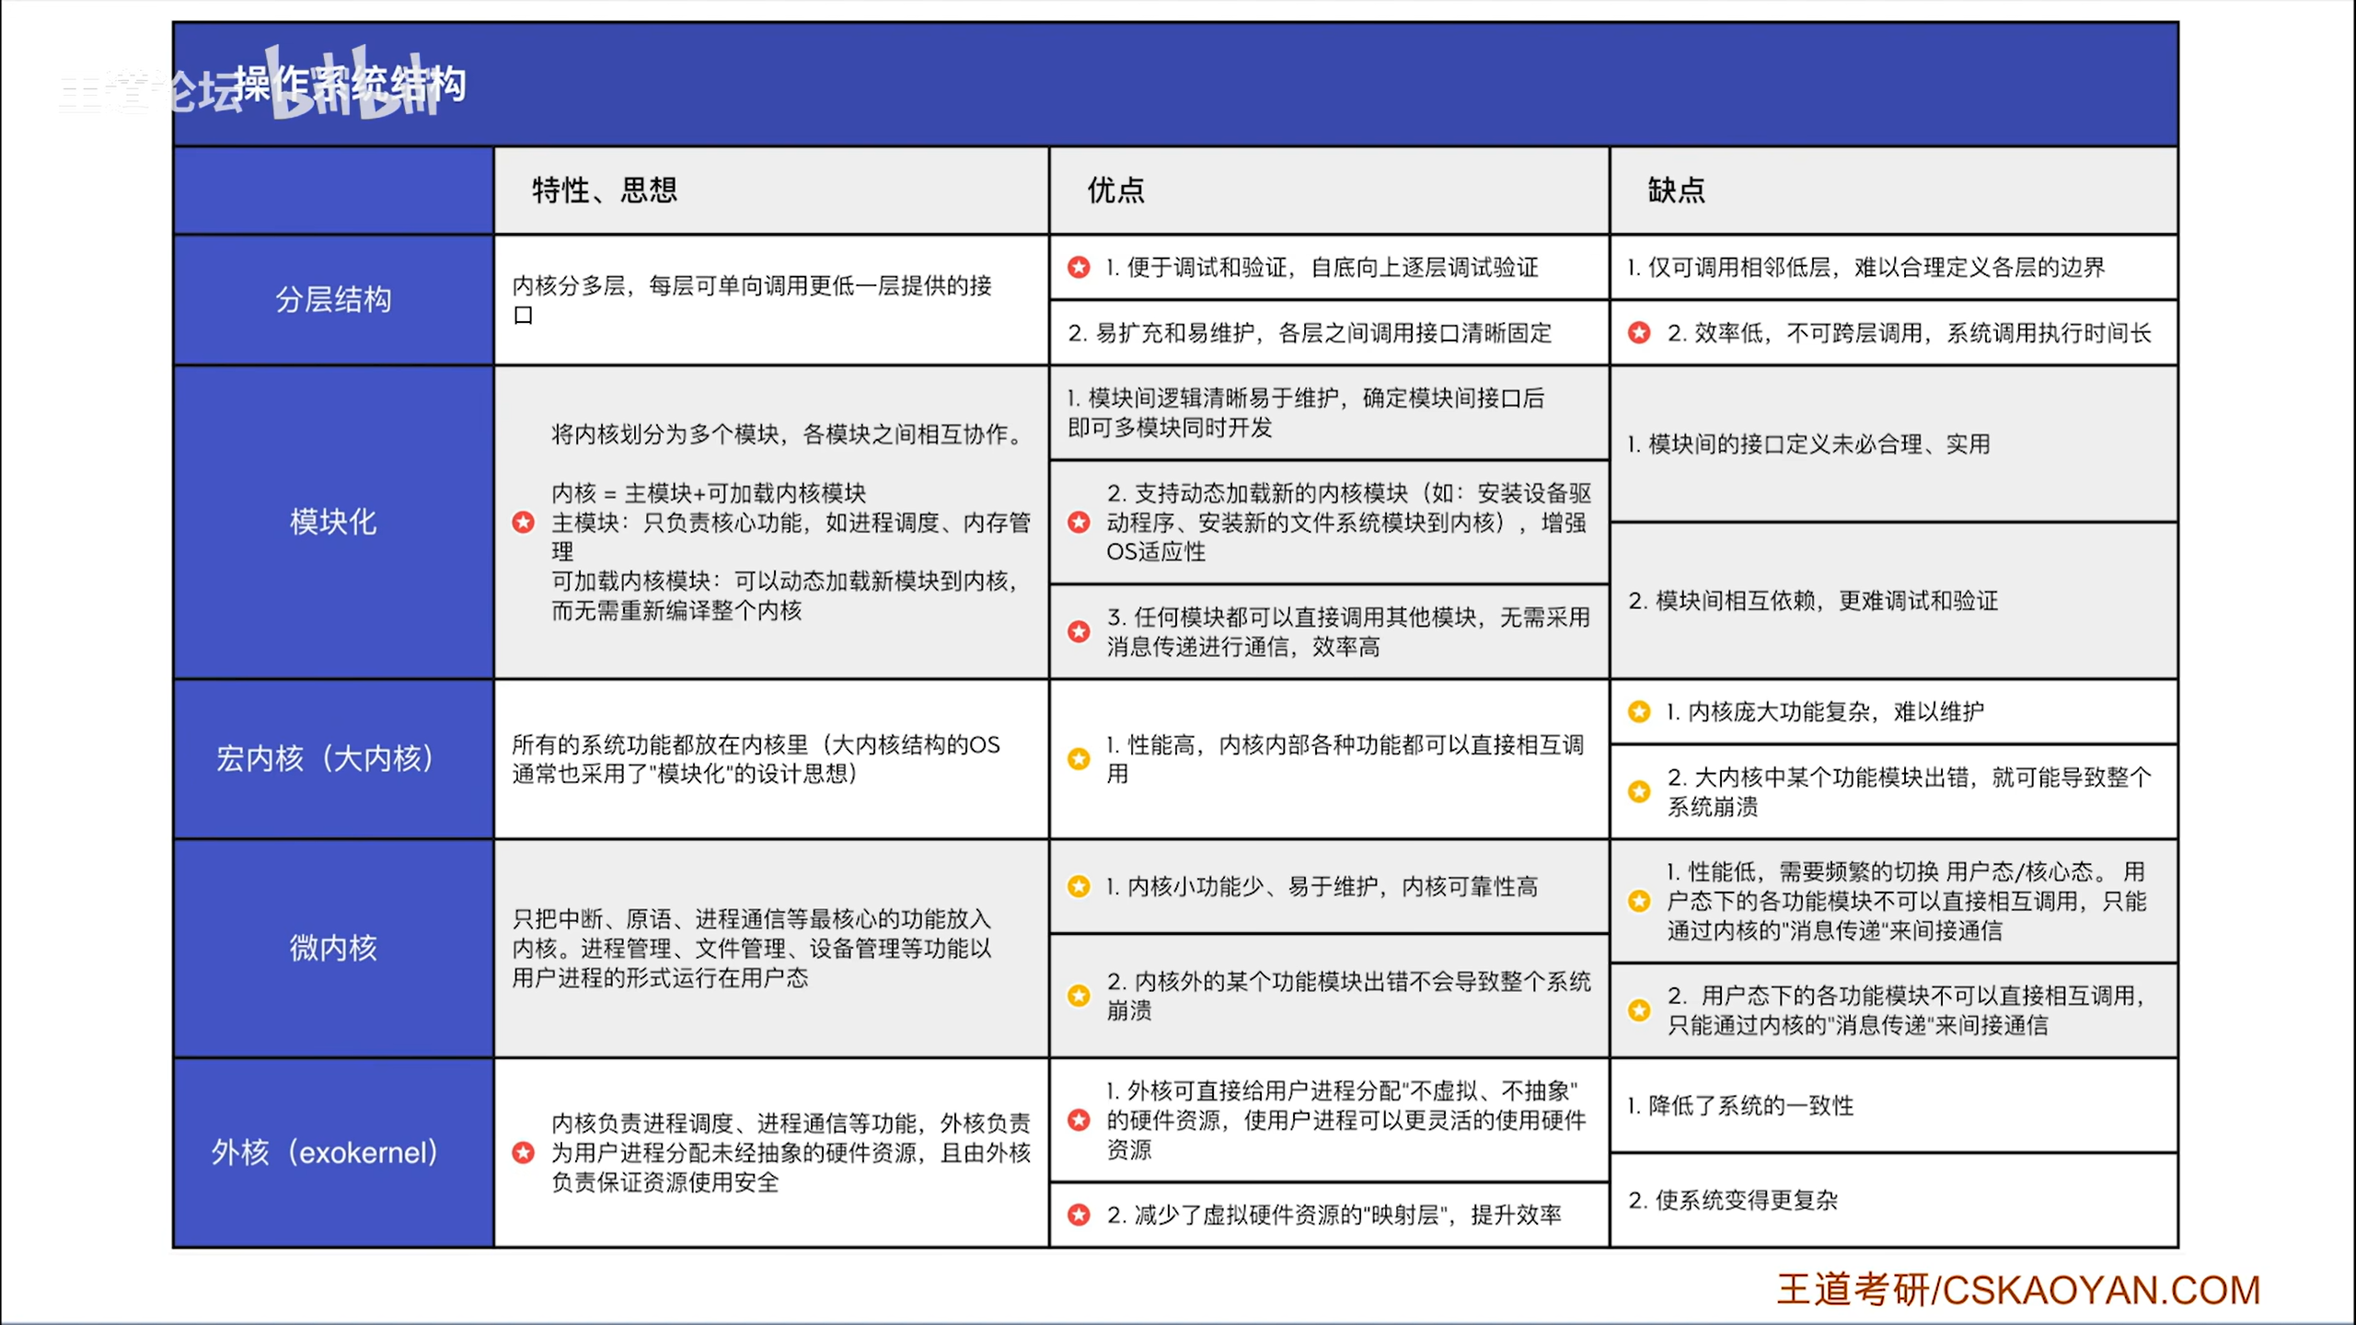Click yellow star beside 内核庞大功能复杂
2356x1325 pixels.
click(1639, 711)
